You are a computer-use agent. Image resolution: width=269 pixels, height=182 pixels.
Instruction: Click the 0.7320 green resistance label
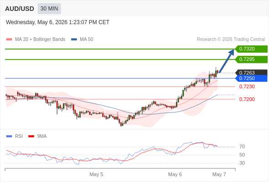pos(251,49)
